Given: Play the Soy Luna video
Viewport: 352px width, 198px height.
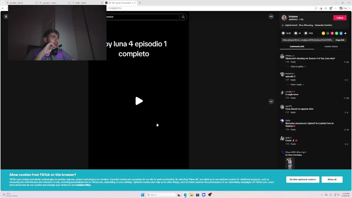Looking at the screenshot, I should [139, 101].
